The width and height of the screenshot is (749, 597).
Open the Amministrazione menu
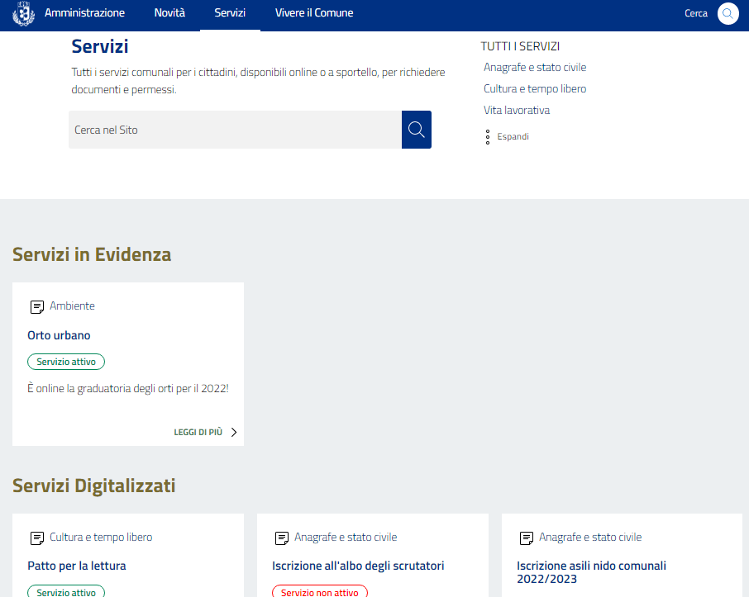[x=84, y=13]
